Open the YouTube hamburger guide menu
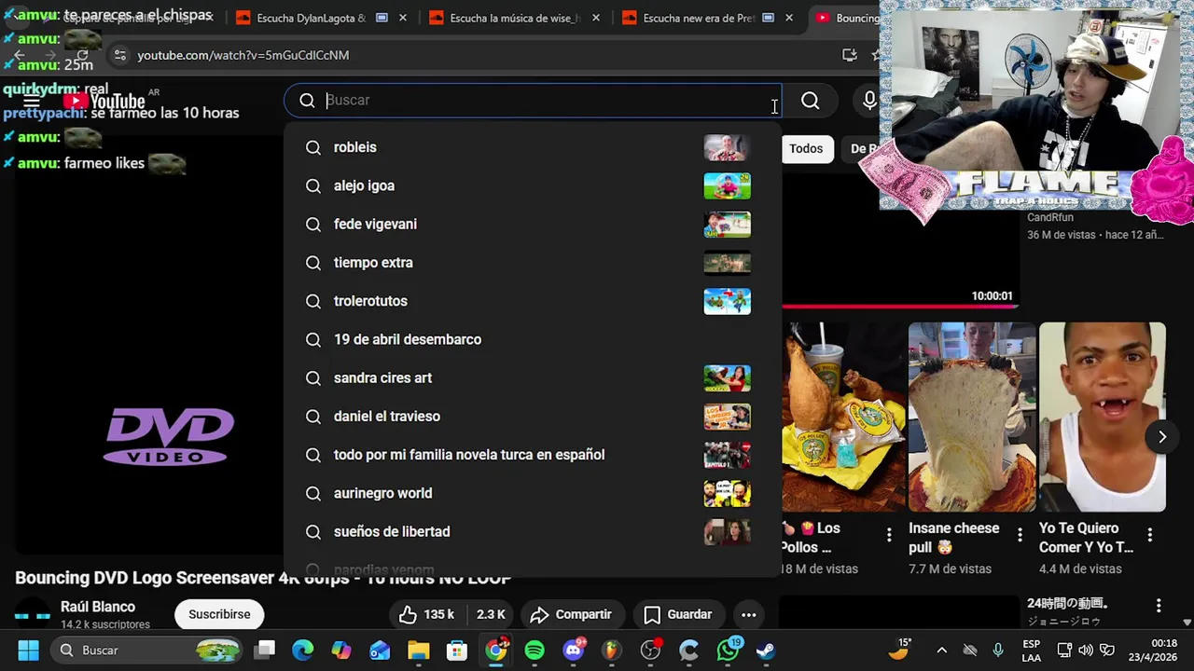 click(x=32, y=101)
